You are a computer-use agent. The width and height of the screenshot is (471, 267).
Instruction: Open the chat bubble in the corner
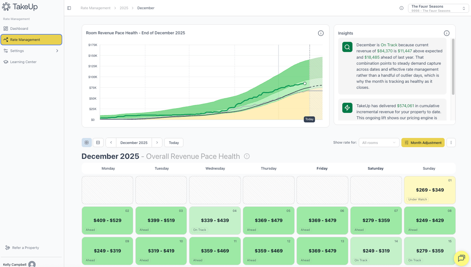(462, 258)
